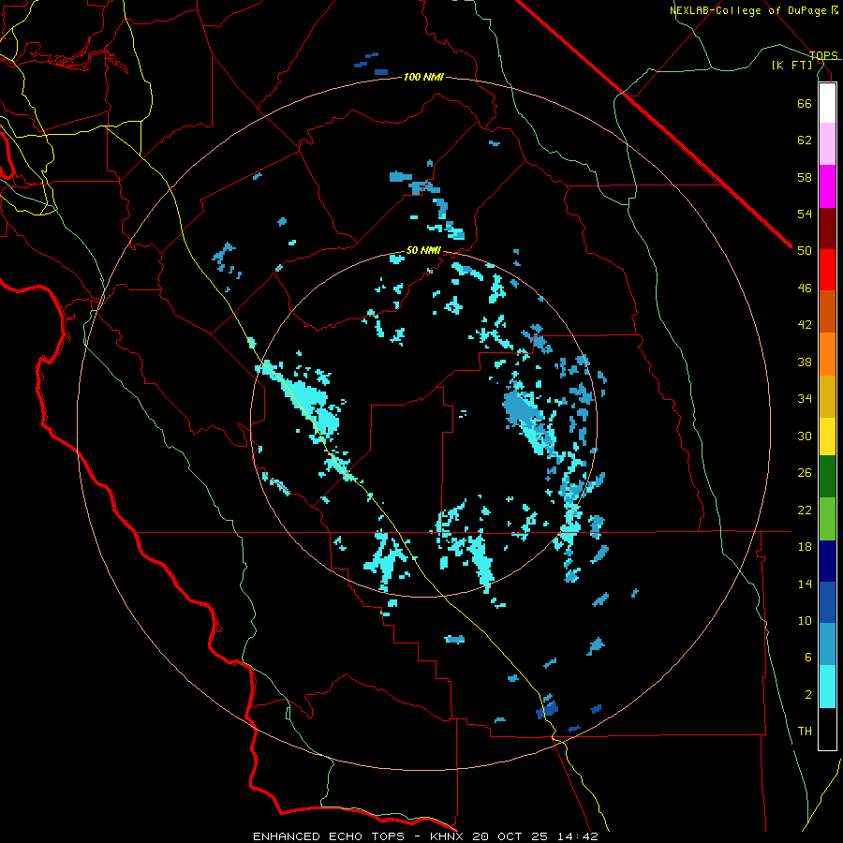Click the white swatch in the tops legend

pyautogui.click(x=827, y=103)
